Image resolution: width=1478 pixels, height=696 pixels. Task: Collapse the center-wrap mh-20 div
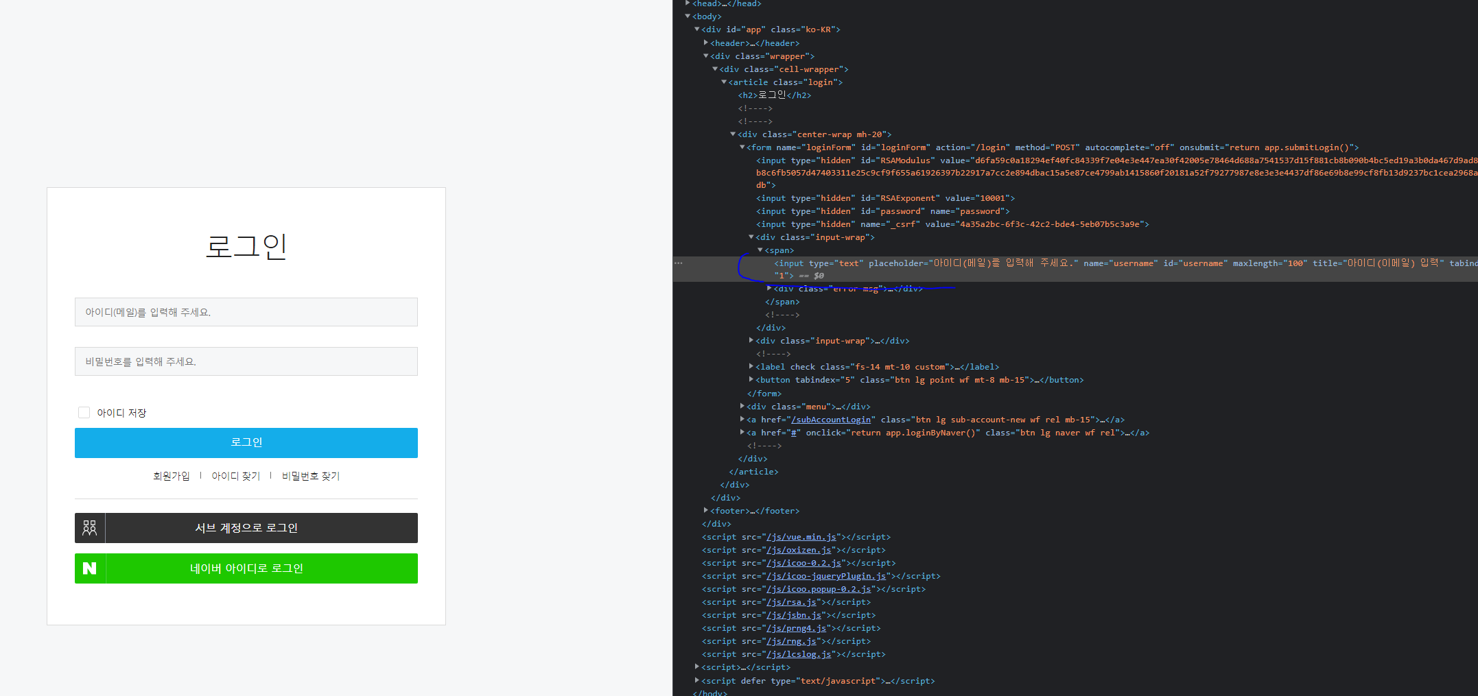tap(732, 134)
